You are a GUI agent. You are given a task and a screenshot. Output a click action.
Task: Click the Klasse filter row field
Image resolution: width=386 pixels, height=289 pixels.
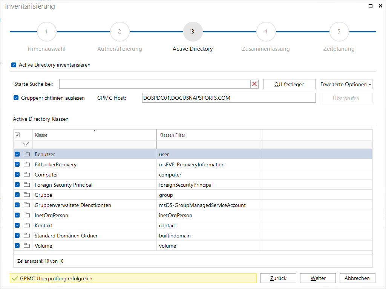[x=94, y=144]
